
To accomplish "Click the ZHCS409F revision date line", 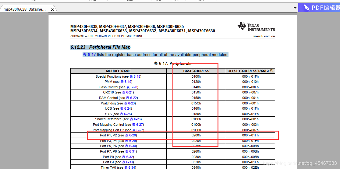I will [x=106, y=36].
